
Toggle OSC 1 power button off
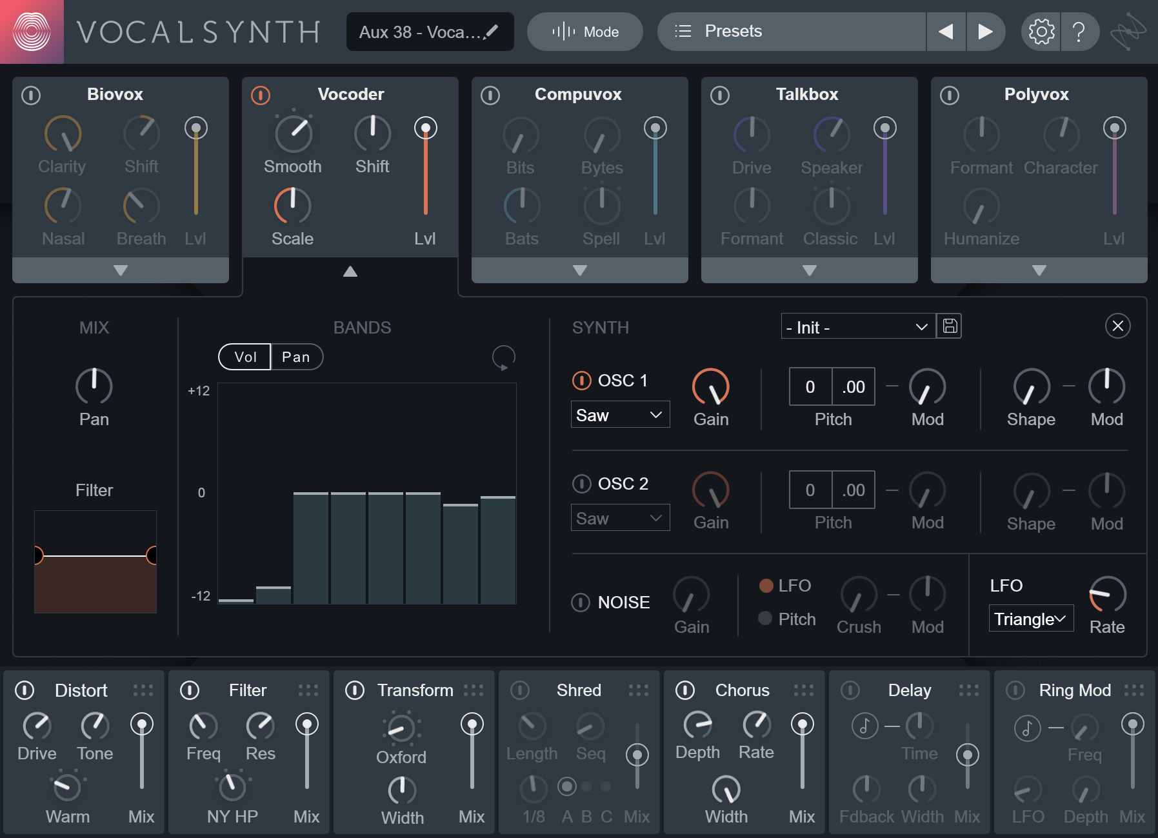point(581,381)
